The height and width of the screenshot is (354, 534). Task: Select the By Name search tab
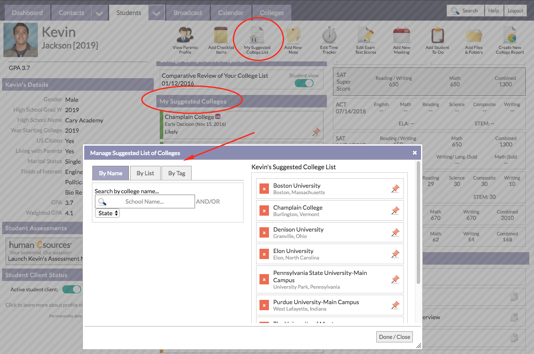[x=110, y=173]
